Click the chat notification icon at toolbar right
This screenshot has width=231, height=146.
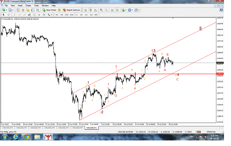221,10
